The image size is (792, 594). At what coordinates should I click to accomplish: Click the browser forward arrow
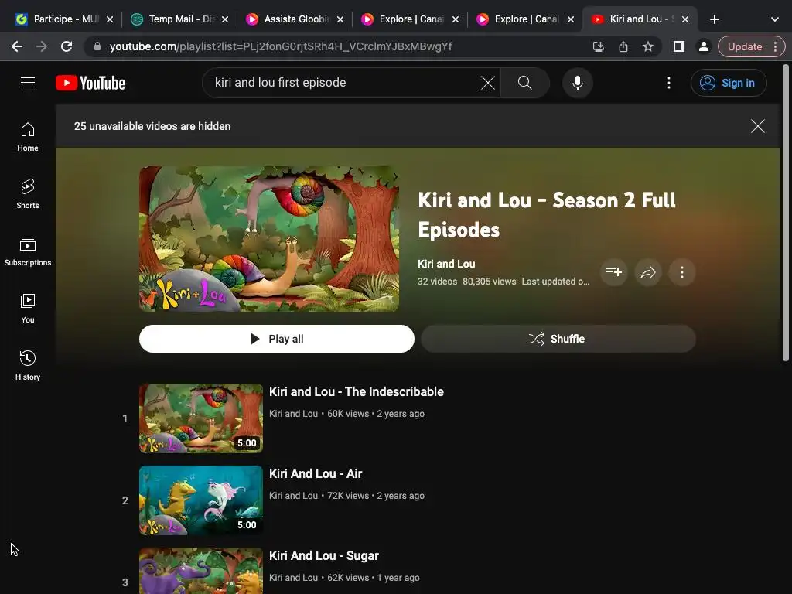[x=42, y=47]
